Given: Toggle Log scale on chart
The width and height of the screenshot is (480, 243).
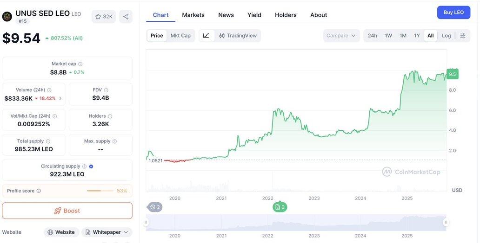Looking at the screenshot, I should (x=446, y=36).
